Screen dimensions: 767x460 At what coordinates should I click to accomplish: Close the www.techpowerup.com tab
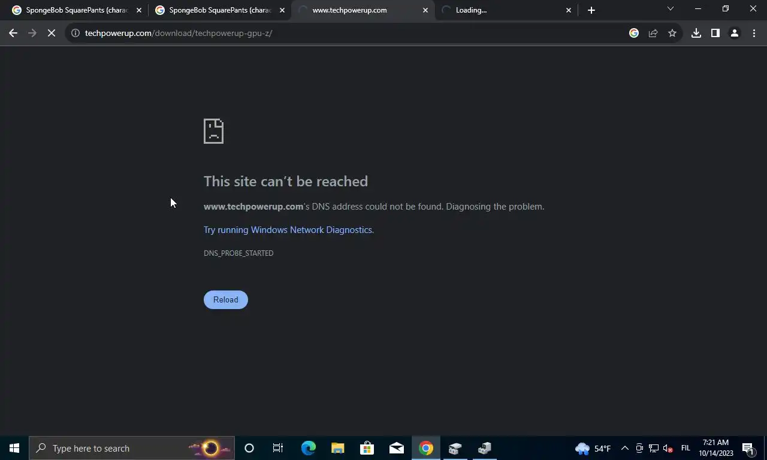(425, 10)
